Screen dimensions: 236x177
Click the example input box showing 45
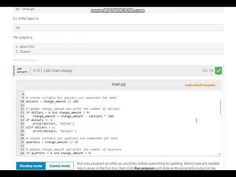(118, 28)
